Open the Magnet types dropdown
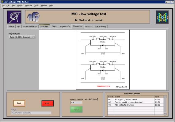Image resolution: width=175 pixels, height=122 pixels. 22,37
